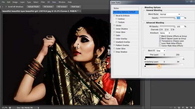Open the Type menu

29,2
